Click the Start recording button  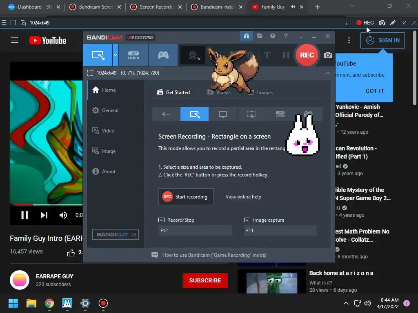click(x=186, y=197)
